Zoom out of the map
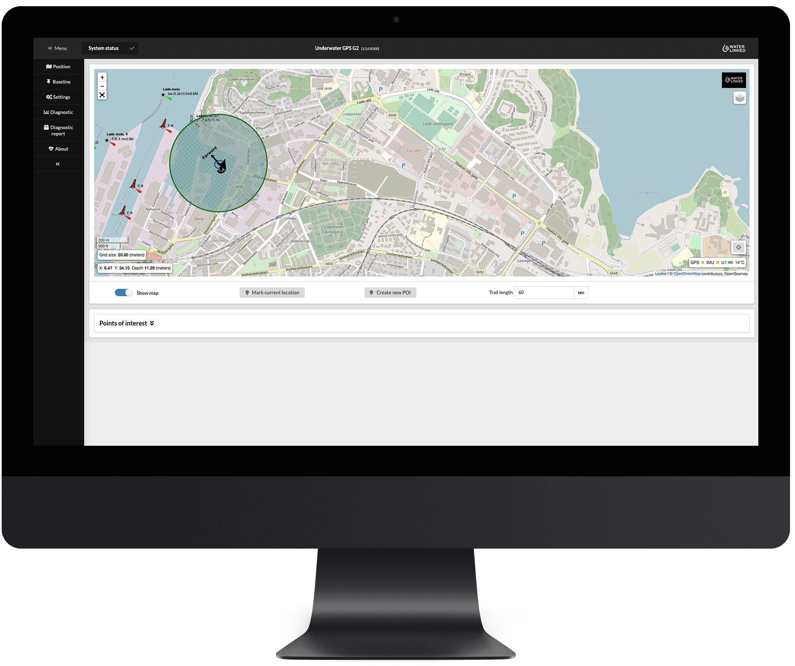Screen dimensions: 795x666 pyautogui.click(x=102, y=86)
